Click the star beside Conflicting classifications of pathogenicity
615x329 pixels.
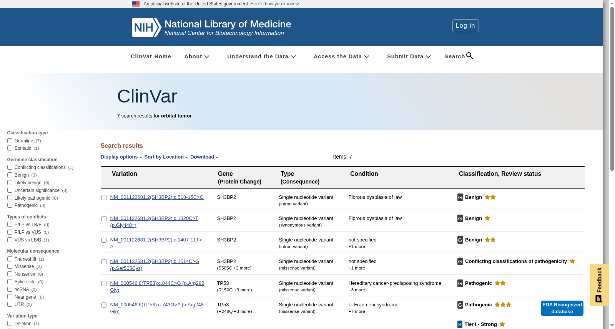point(572,261)
